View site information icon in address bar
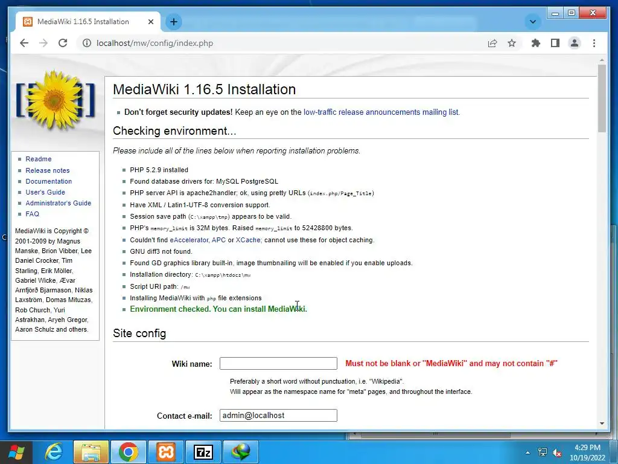Screen dimensions: 618x464 87,43
